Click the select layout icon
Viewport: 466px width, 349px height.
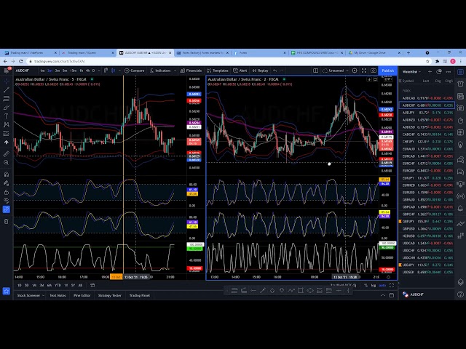(x=315, y=71)
